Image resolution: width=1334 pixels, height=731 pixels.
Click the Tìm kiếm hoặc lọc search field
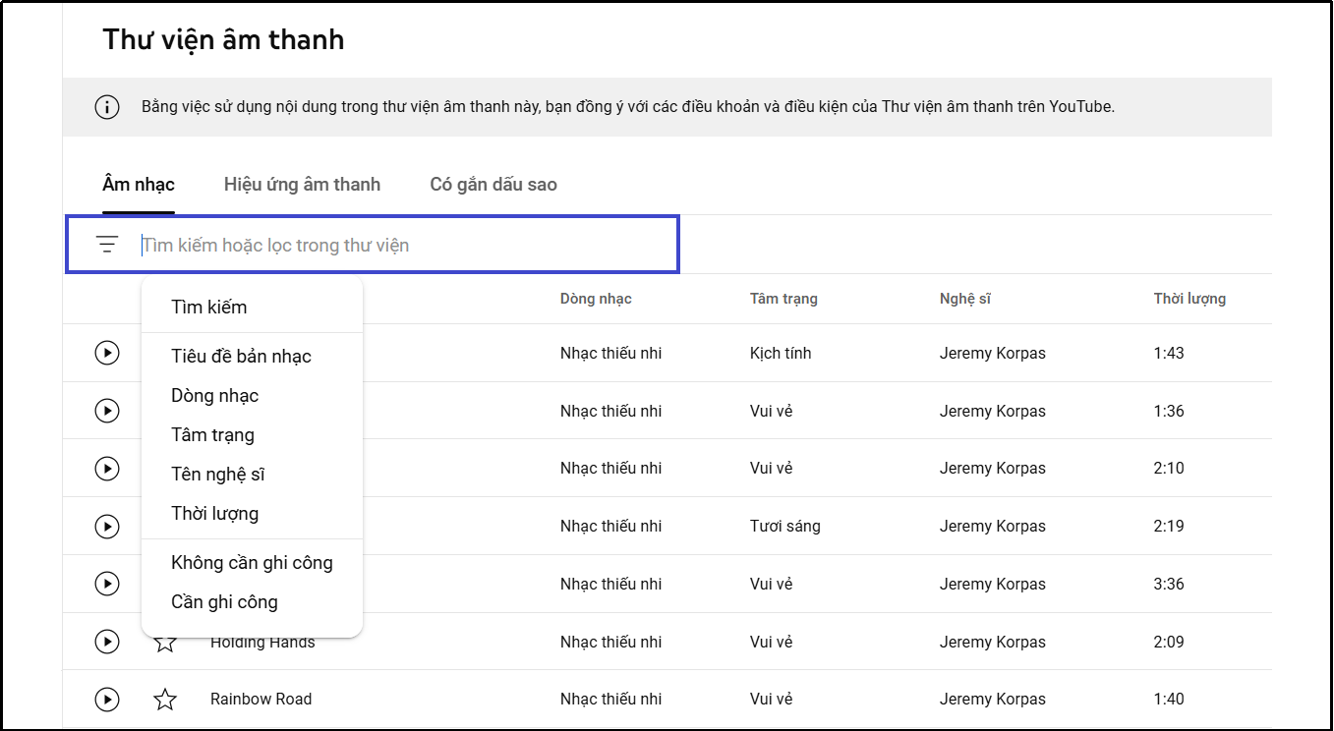click(403, 245)
